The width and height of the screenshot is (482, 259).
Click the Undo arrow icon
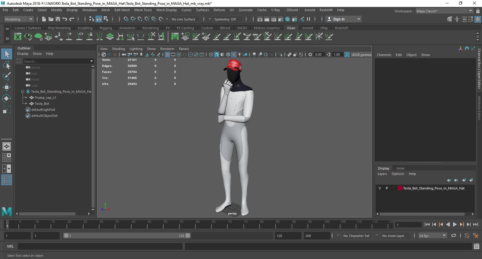[65, 19]
